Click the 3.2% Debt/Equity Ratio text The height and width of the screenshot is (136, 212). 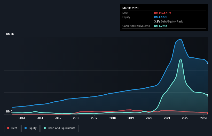pyautogui.click(x=169, y=21)
